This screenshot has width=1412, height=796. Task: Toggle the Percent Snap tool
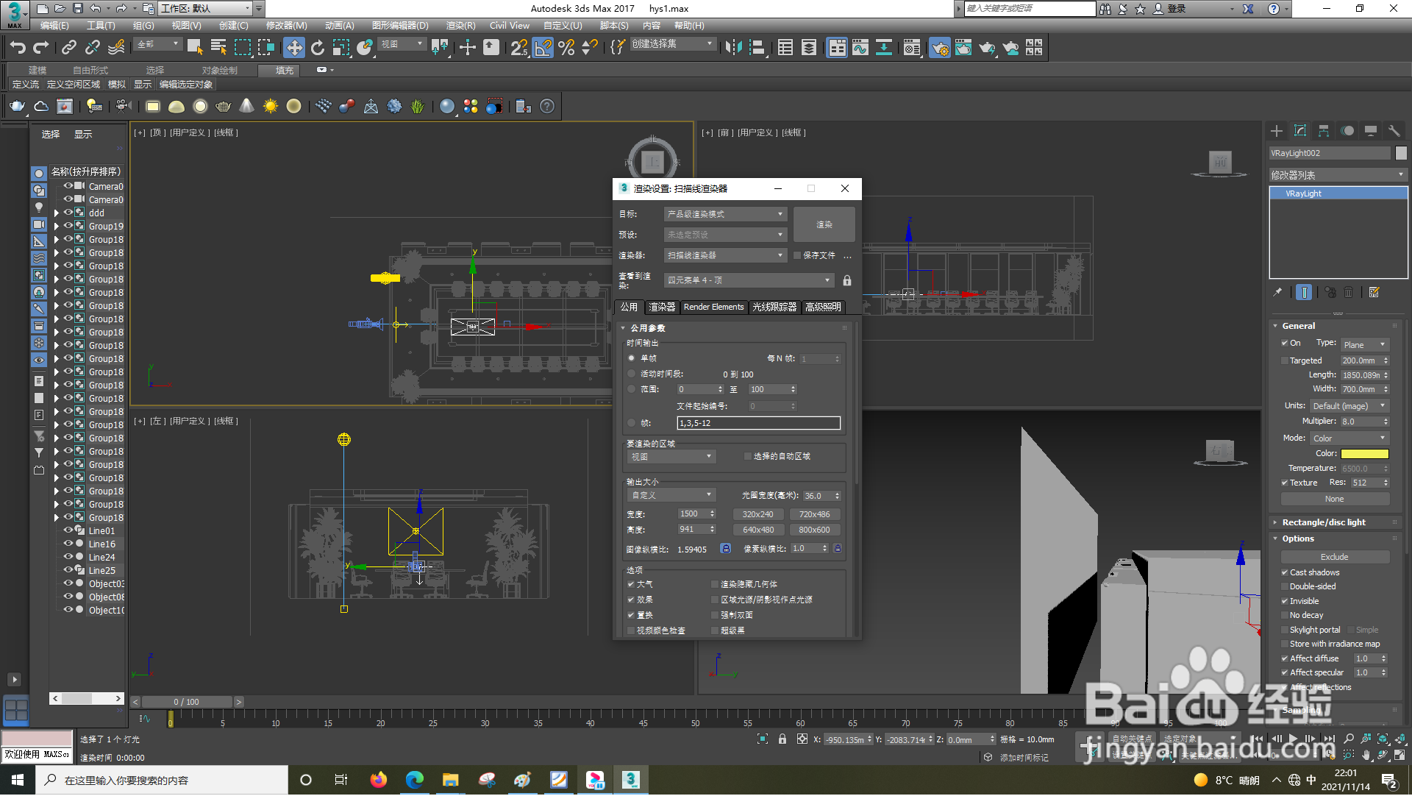566,49
